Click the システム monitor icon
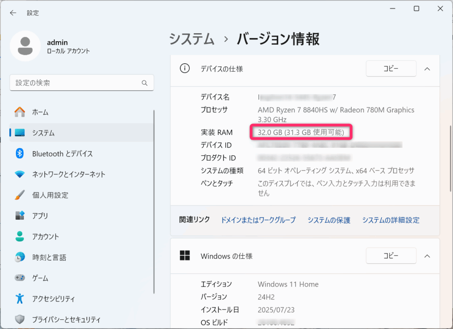Viewport: 453px width, 329px height. pos(19,133)
